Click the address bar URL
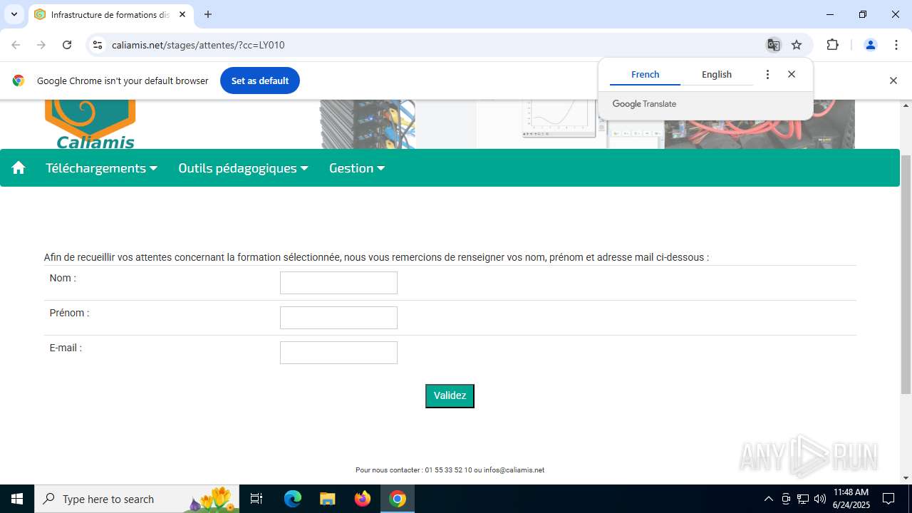Viewport: 912px width, 513px height. pyautogui.click(x=198, y=45)
